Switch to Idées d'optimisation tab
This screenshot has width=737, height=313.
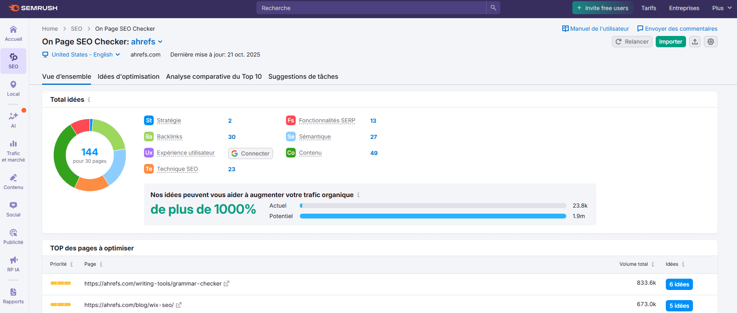[x=129, y=76]
